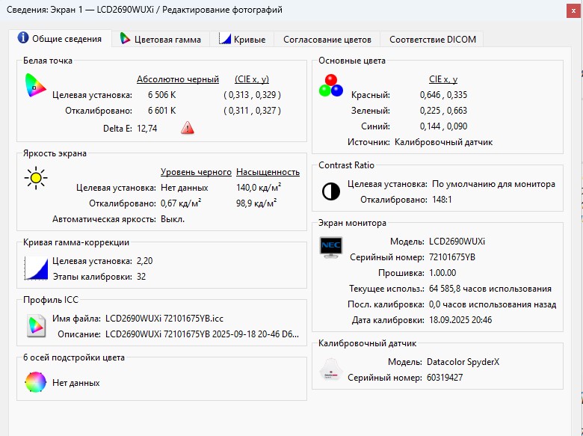Screen dimensions: 583x436
Task: Click the yellow sun brightness icon
Action: point(34,178)
